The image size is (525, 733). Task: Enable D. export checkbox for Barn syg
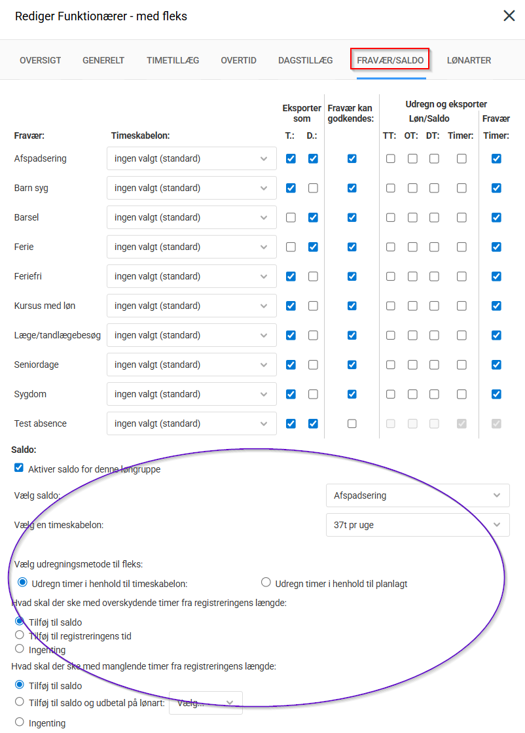click(x=313, y=188)
